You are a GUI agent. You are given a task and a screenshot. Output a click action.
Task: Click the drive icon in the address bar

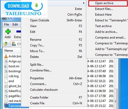pyautogui.click(x=14, y=44)
